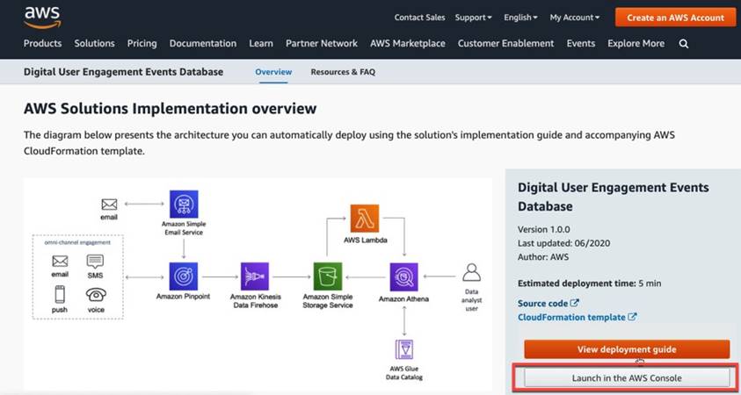Click external link icon beside CloudFormation template

coord(632,317)
